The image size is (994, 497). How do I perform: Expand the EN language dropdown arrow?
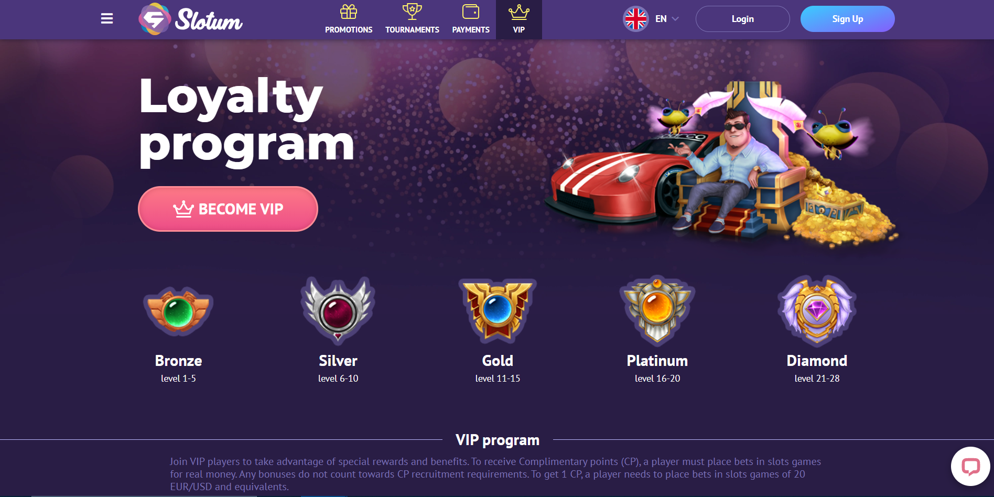(x=675, y=19)
